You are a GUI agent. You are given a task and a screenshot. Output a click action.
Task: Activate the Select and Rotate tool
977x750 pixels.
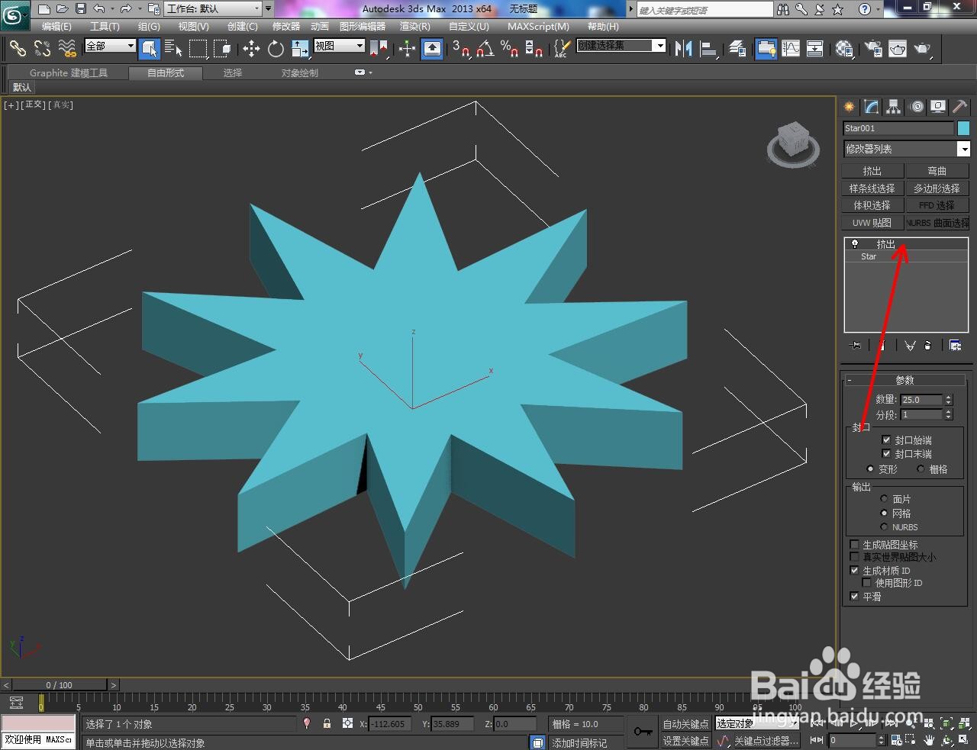coord(276,49)
